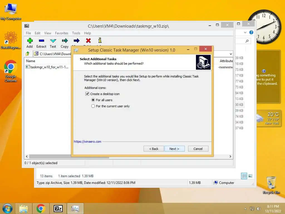Show hidden tray icons arrow
The width and height of the screenshot is (285, 214).
click(245, 209)
